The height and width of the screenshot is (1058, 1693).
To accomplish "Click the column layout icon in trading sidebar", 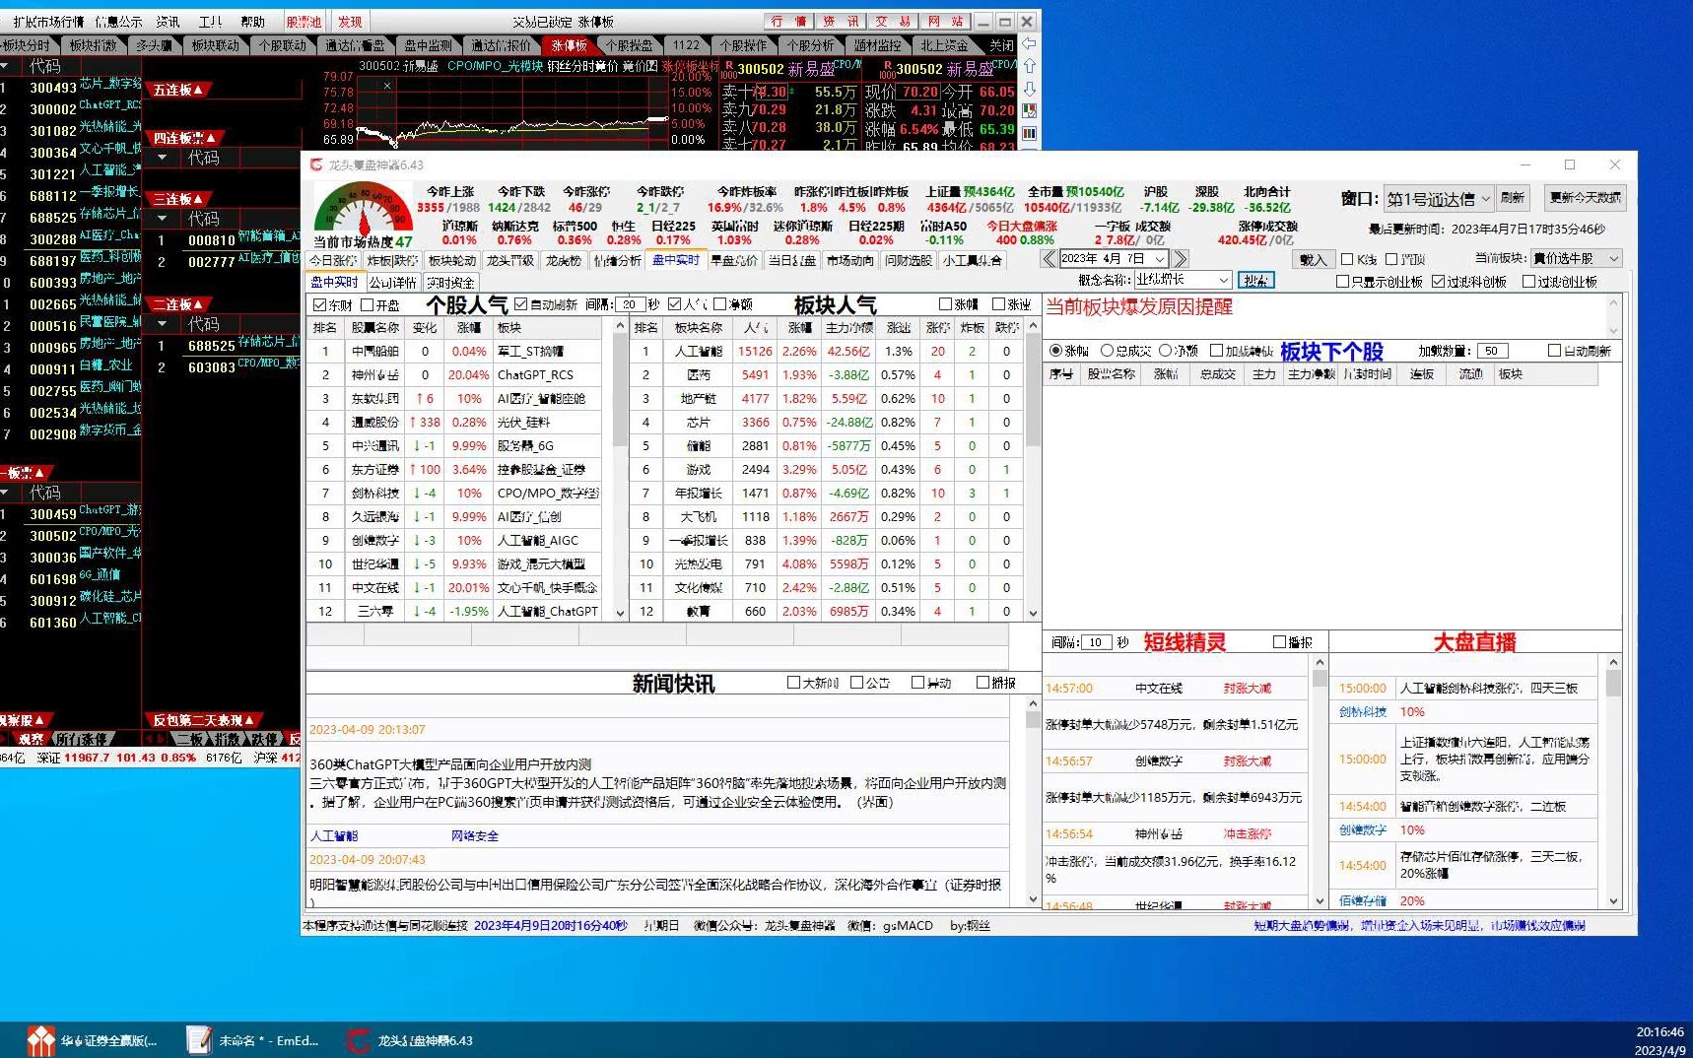I will pyautogui.click(x=1029, y=134).
